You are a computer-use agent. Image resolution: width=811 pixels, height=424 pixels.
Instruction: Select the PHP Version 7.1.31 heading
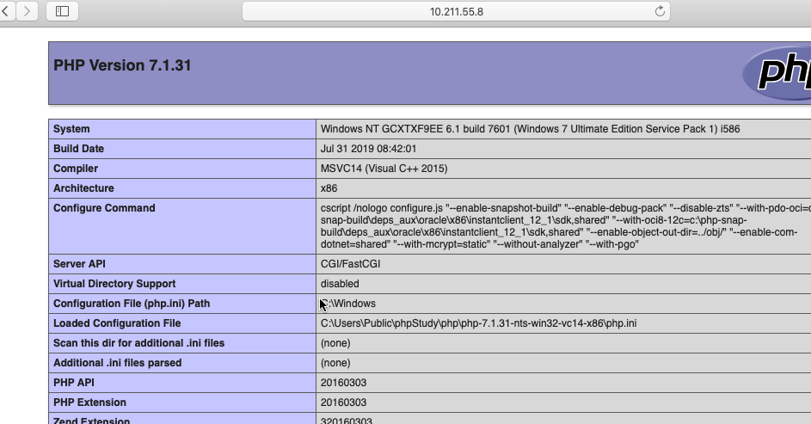[122, 65]
